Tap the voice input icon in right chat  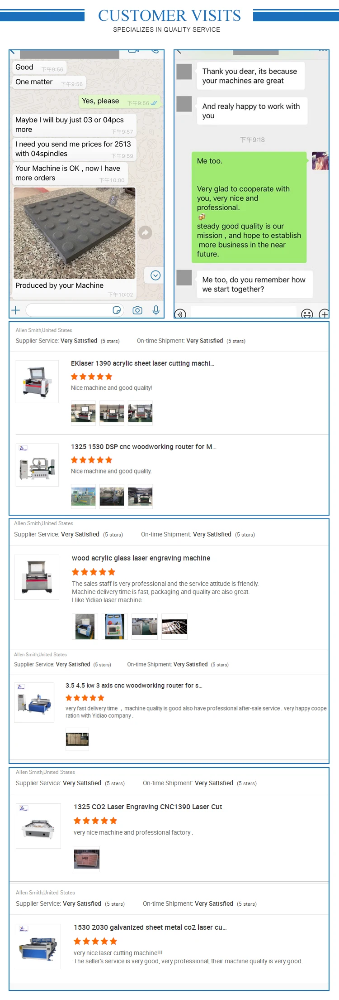(x=180, y=314)
